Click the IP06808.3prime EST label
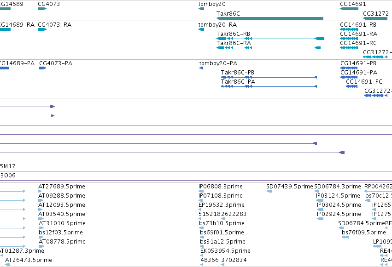 [x=220, y=187]
